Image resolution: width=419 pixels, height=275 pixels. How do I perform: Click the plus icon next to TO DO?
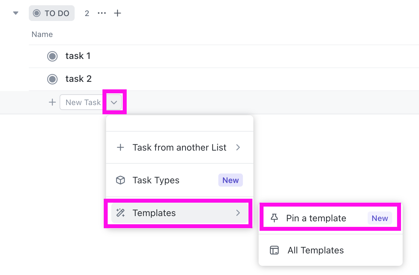(118, 13)
